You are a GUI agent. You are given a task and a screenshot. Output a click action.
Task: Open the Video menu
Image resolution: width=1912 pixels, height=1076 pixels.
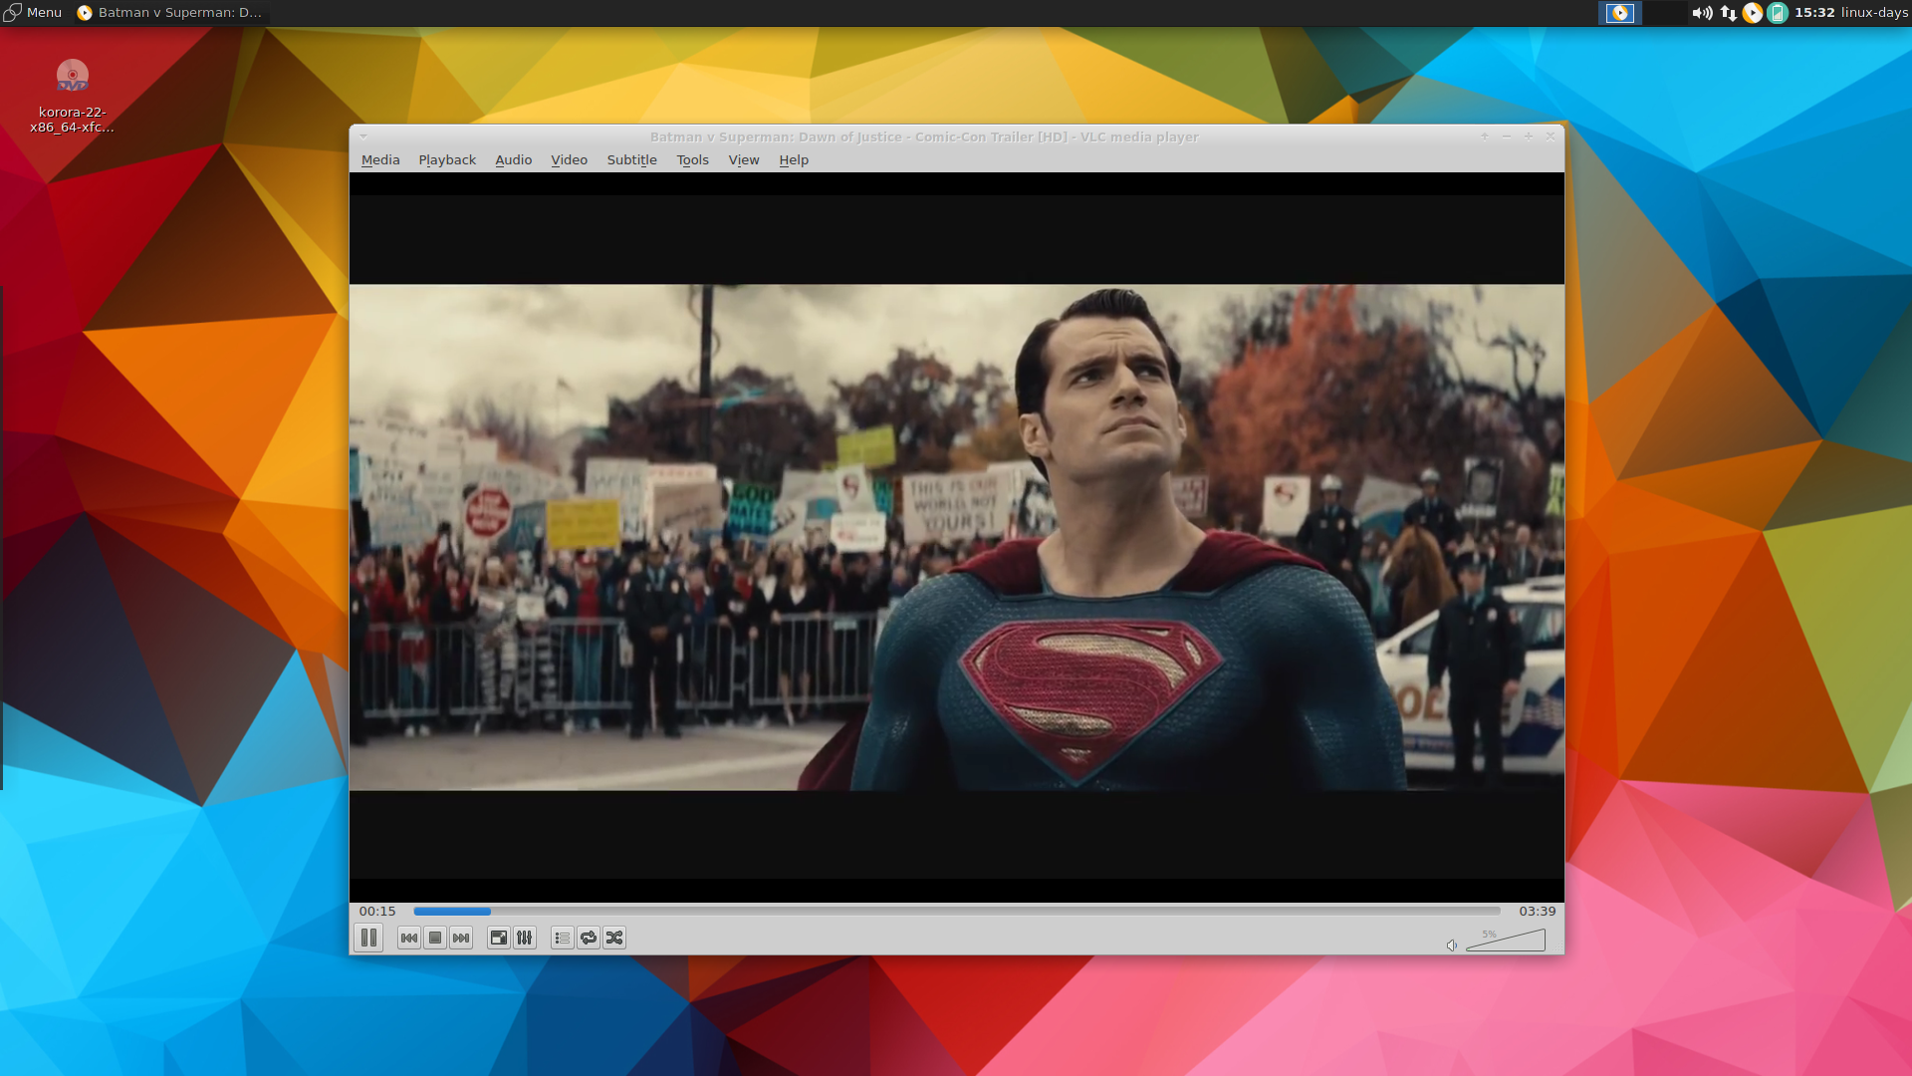tap(570, 159)
